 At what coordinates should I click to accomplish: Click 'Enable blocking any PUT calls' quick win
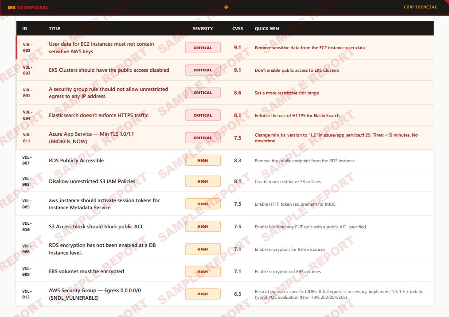coord(310,227)
